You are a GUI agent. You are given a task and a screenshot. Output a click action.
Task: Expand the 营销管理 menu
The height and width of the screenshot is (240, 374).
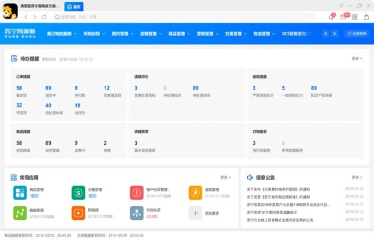pos(208,34)
